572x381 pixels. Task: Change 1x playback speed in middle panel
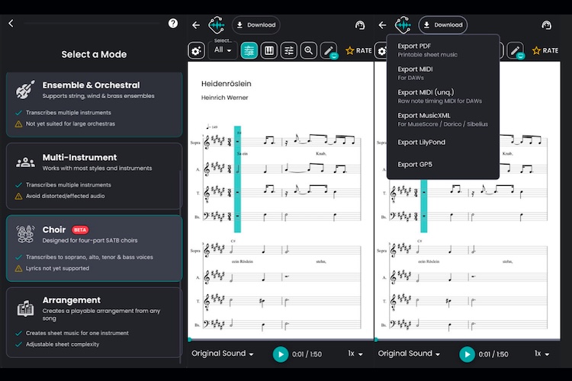[x=355, y=354]
